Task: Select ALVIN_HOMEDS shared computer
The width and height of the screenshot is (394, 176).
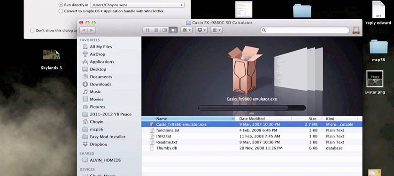Action: [x=105, y=160]
